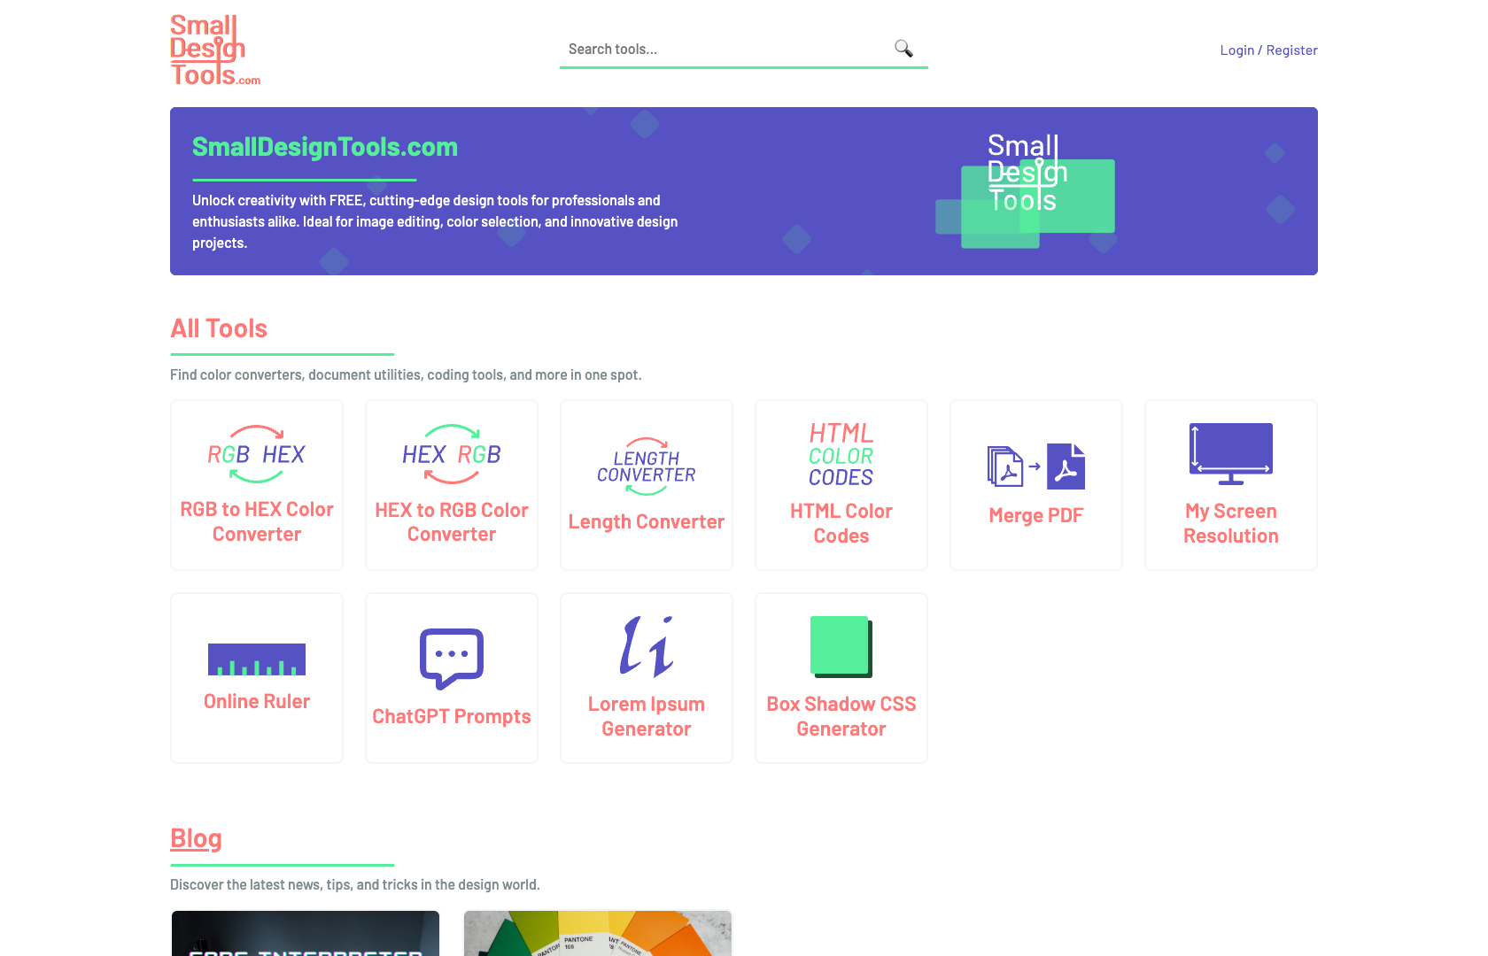1488x956 pixels.
Task: Click inside the Search tools input field
Action: click(x=726, y=49)
